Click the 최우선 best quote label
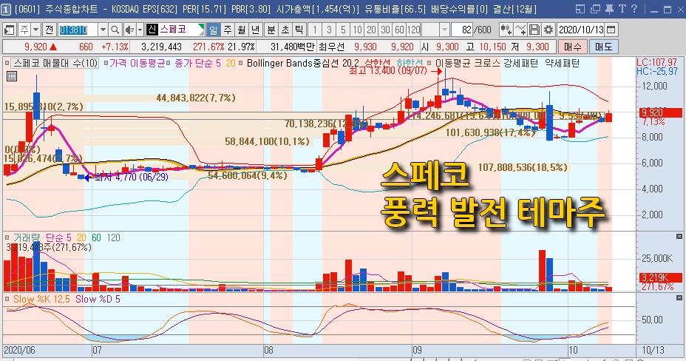This screenshot has width=686, height=361. [332, 47]
